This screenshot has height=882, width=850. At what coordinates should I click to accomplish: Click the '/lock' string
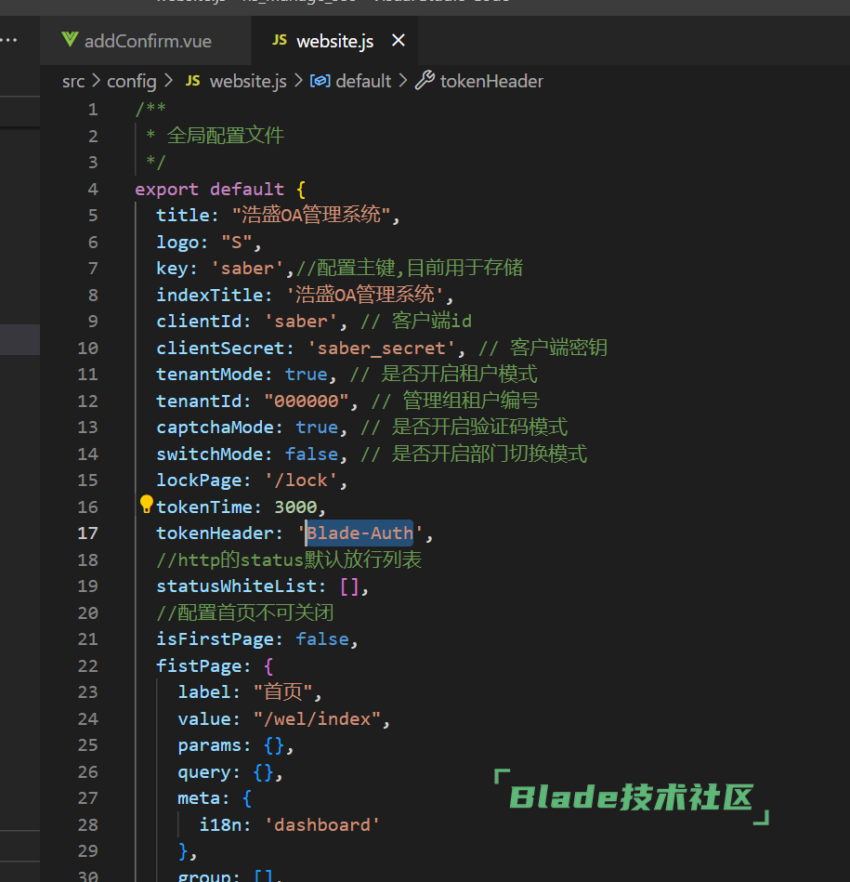pyautogui.click(x=301, y=480)
